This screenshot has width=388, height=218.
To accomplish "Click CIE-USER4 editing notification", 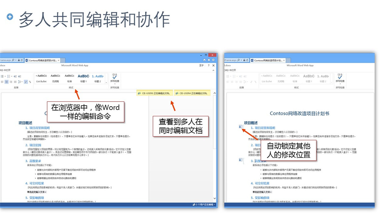I will 192,93.
